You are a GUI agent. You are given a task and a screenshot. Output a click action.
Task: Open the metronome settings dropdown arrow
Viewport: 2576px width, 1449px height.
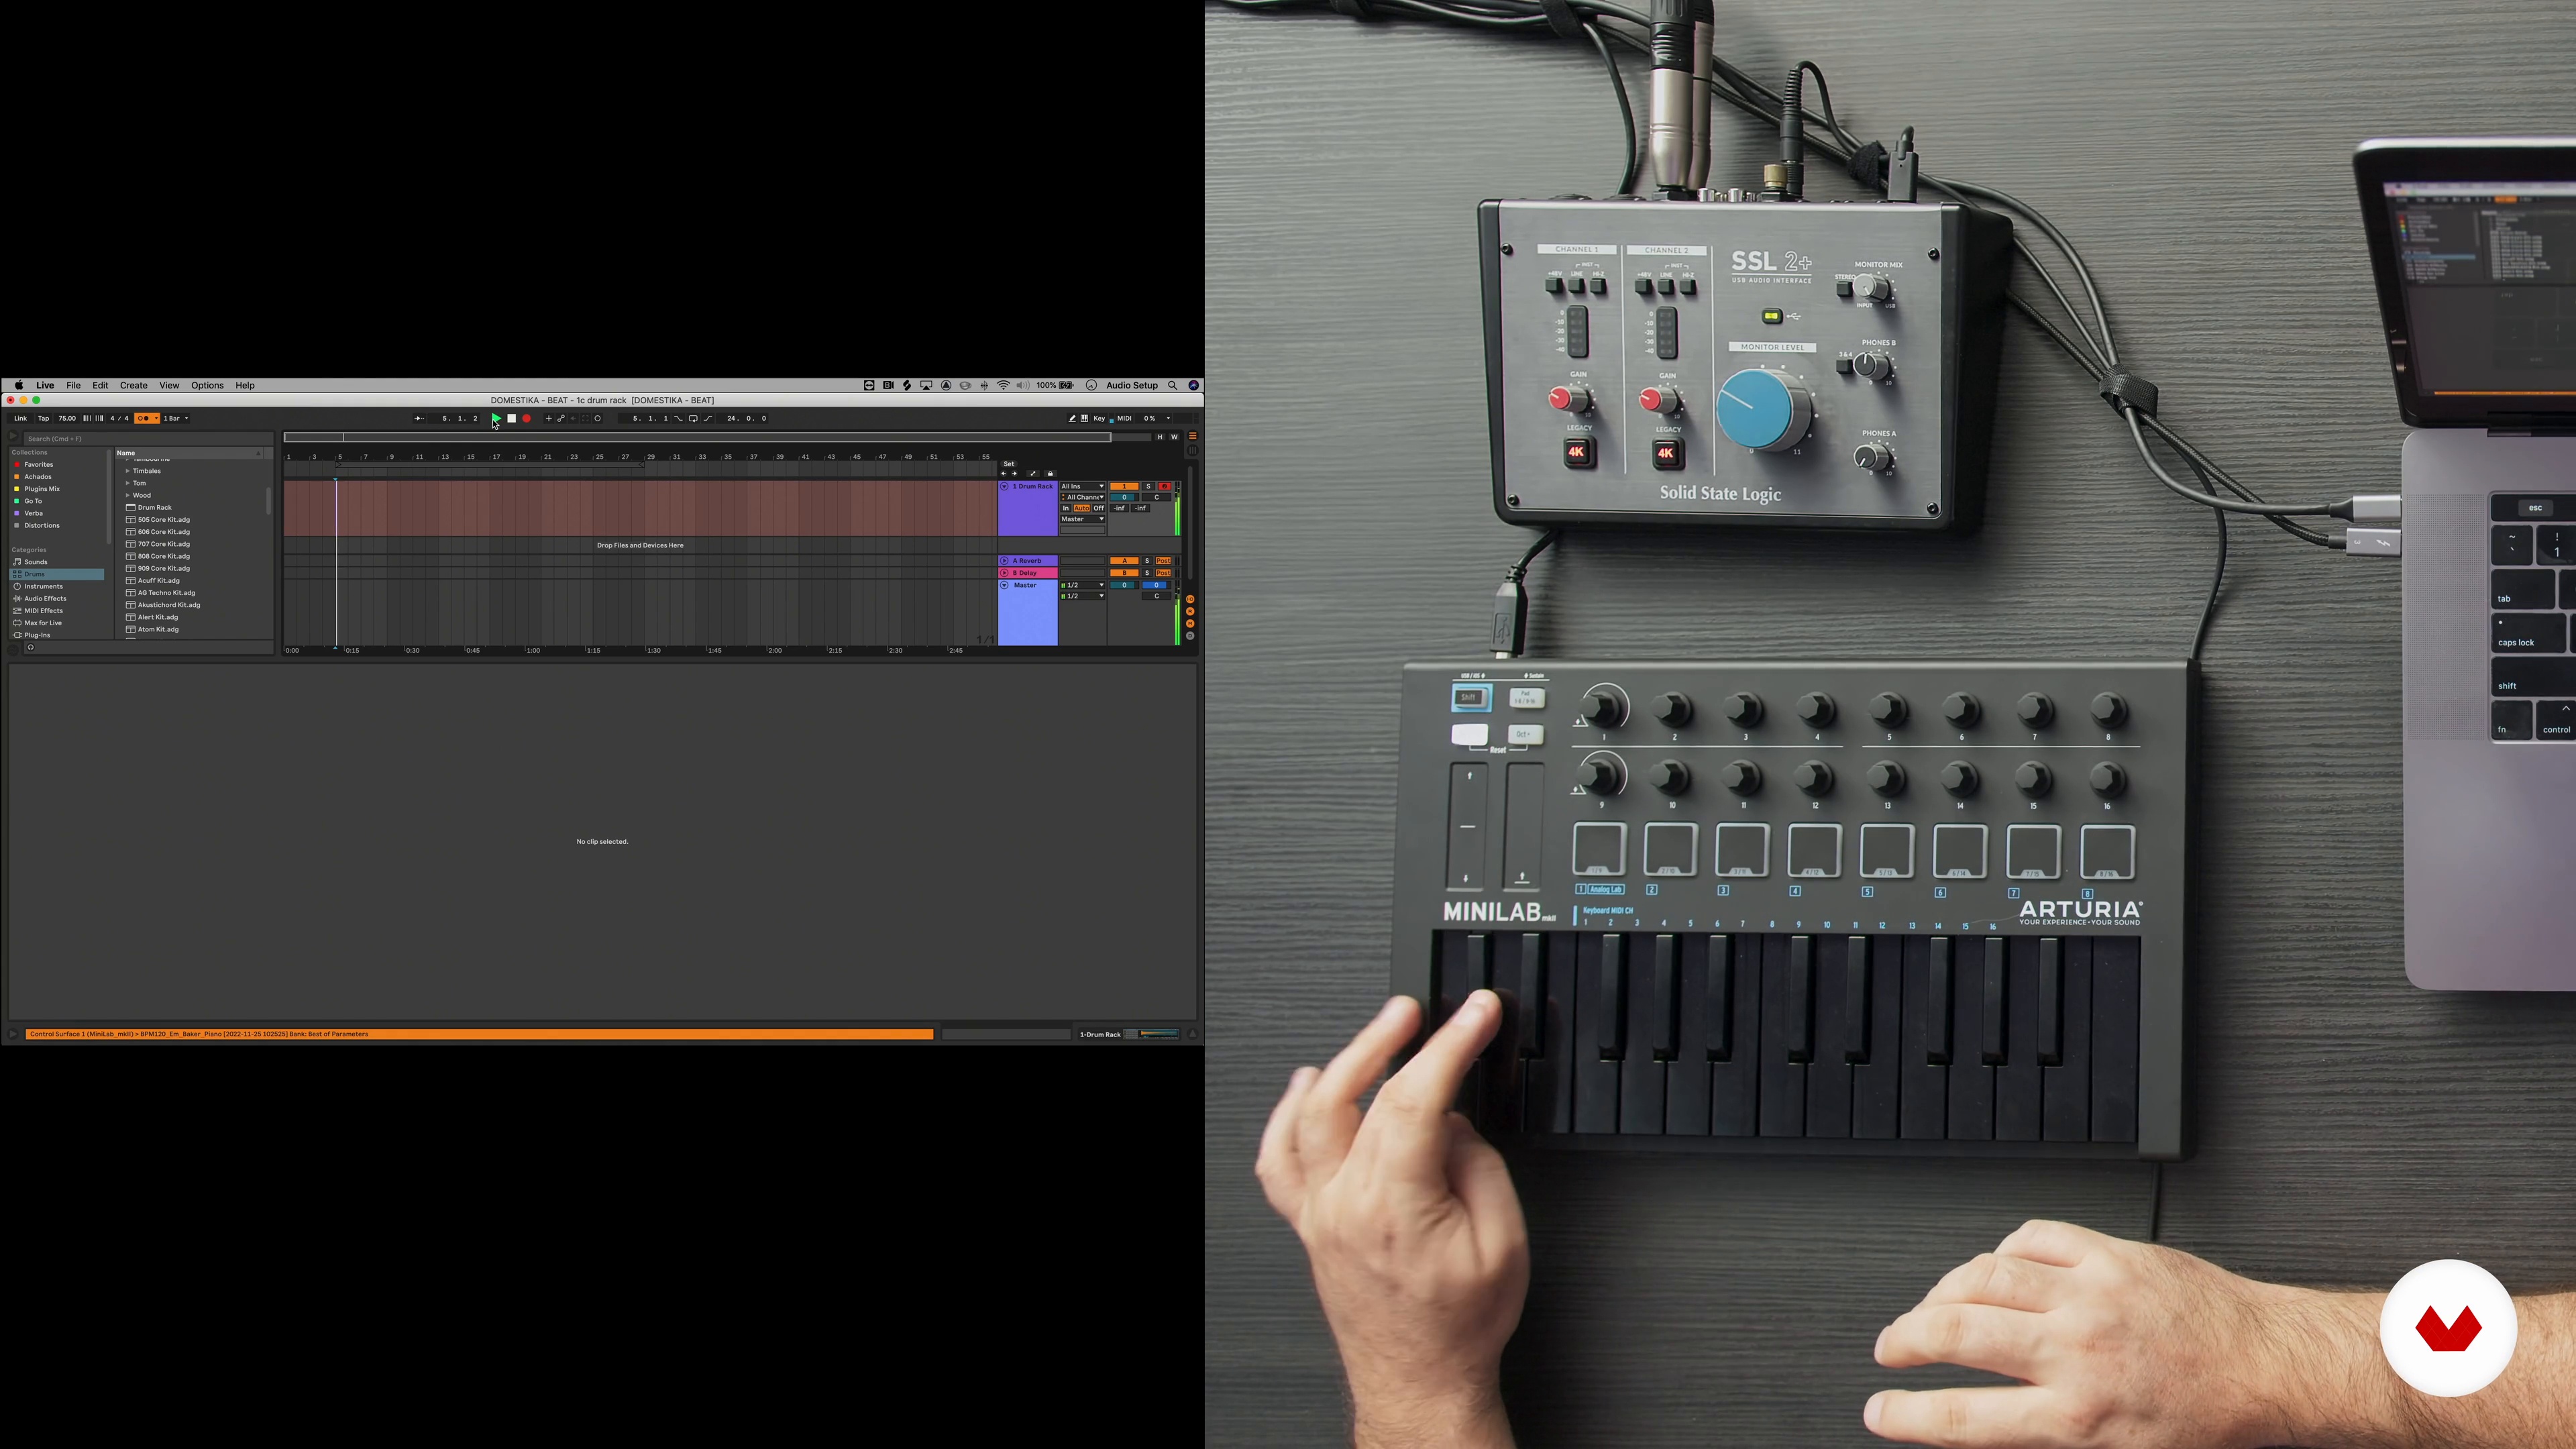[x=155, y=418]
